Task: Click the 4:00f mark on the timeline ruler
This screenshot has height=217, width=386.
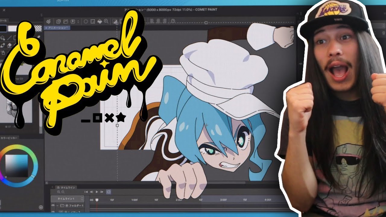Action: coord(267,200)
